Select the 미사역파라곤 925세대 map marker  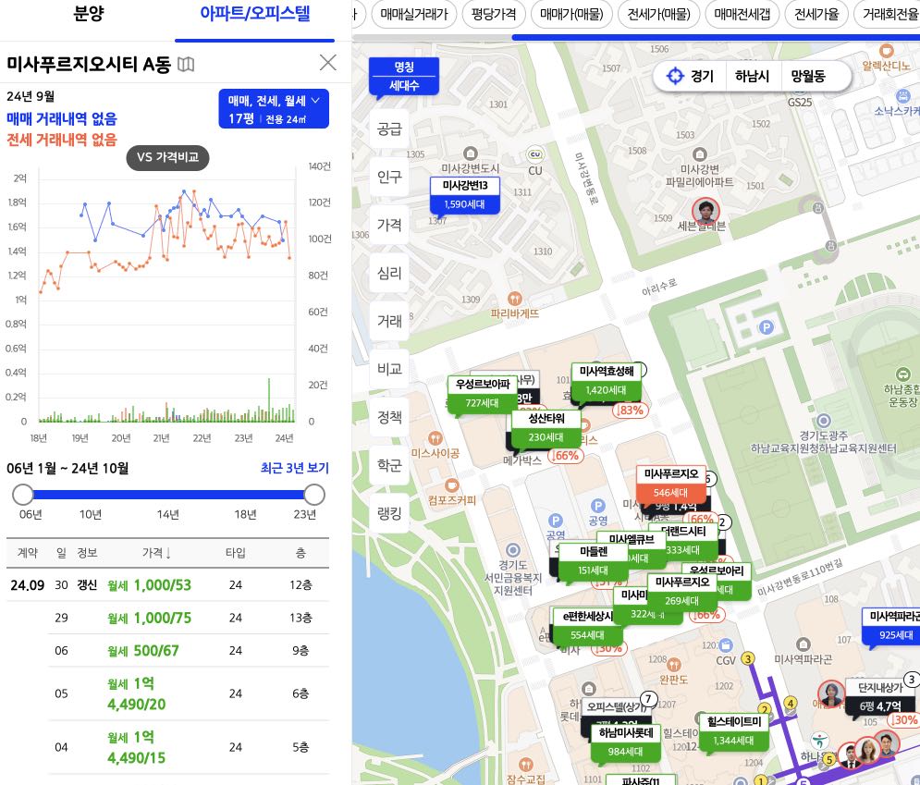pos(892,625)
